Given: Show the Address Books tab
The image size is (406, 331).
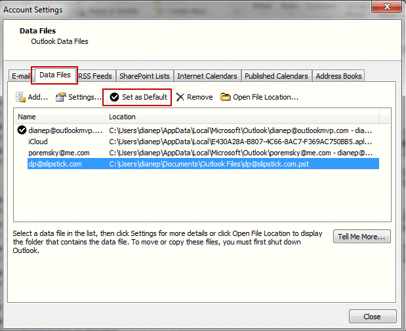Looking at the screenshot, I should tap(338, 76).
